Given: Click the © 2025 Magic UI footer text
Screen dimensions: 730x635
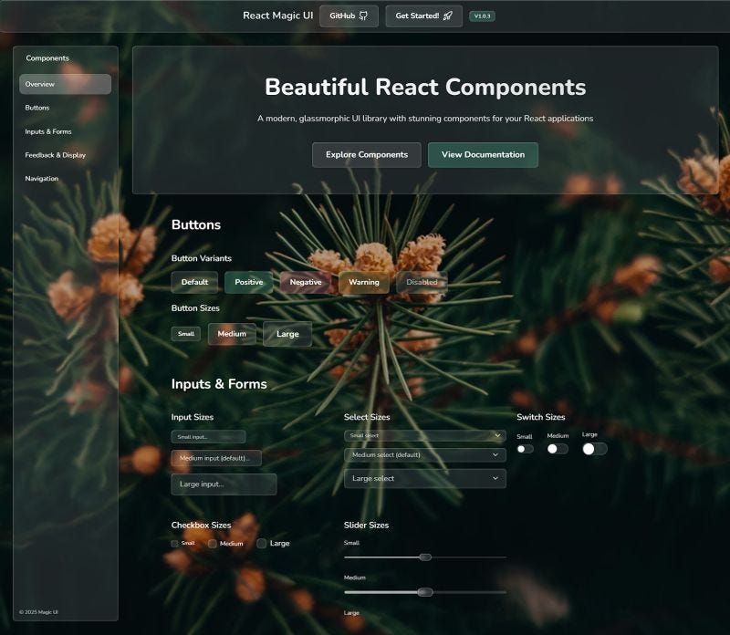Looking at the screenshot, I should coord(38,612).
